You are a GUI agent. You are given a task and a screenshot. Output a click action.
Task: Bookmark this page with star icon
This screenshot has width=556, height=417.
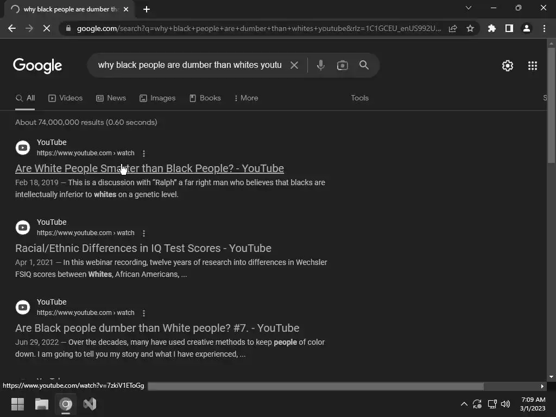(x=470, y=28)
